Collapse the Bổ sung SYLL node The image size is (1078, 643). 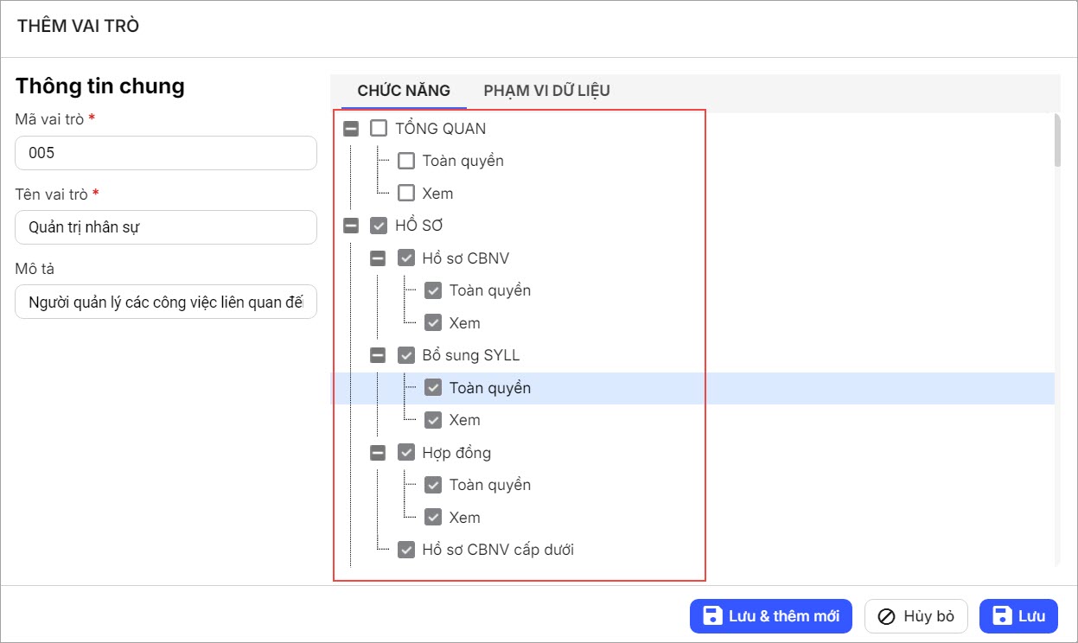click(378, 355)
